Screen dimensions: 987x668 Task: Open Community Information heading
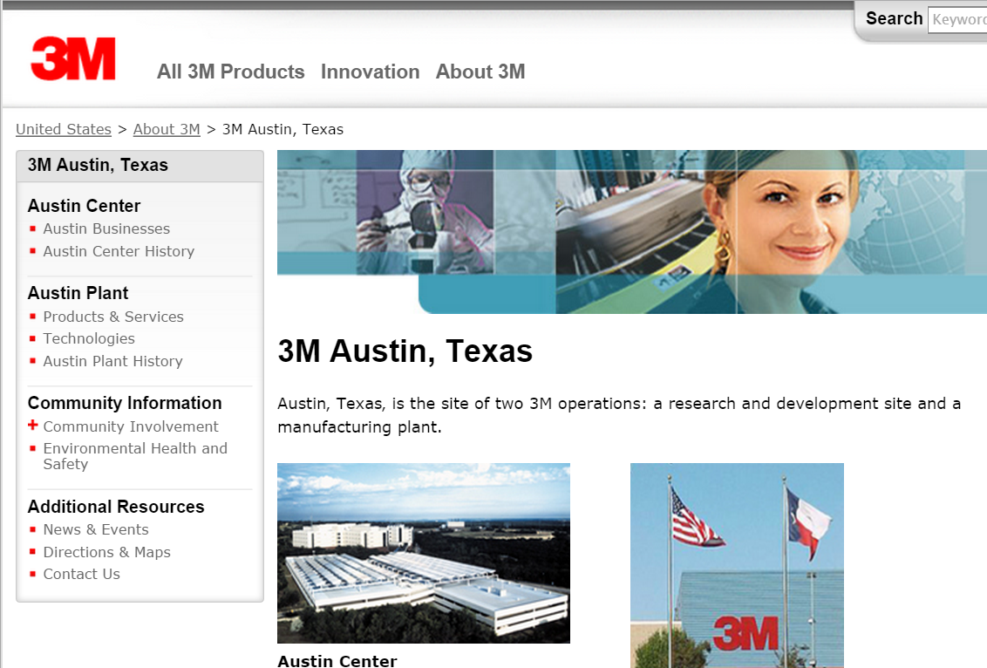point(125,403)
